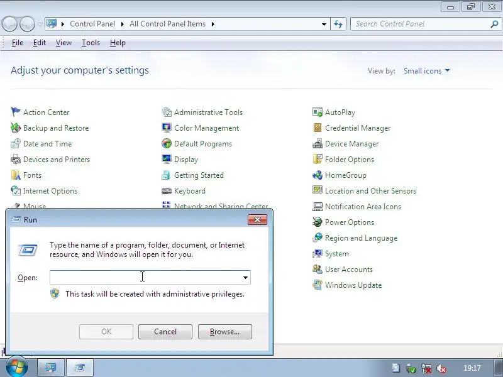Viewport: 503px width, 377px height.
Task: Open the address bar previous locations dropdown
Action: (324, 24)
